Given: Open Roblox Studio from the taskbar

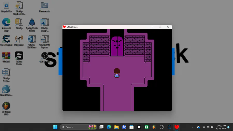Looking at the screenshot, I should pos(139,127).
